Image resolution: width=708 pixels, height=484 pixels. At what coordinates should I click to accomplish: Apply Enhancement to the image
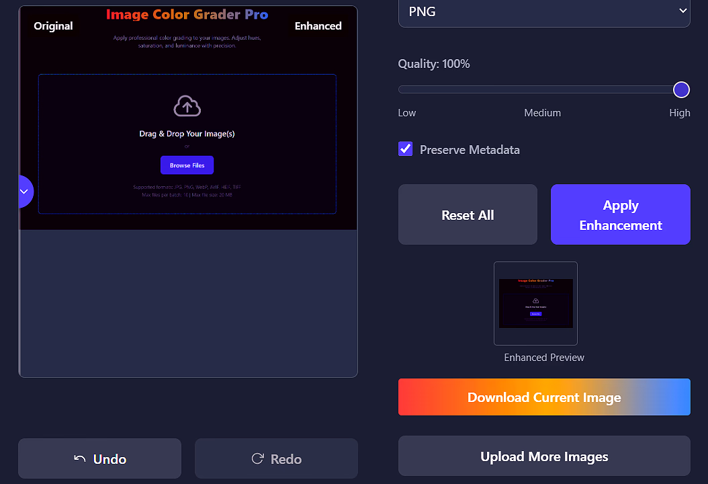(620, 215)
